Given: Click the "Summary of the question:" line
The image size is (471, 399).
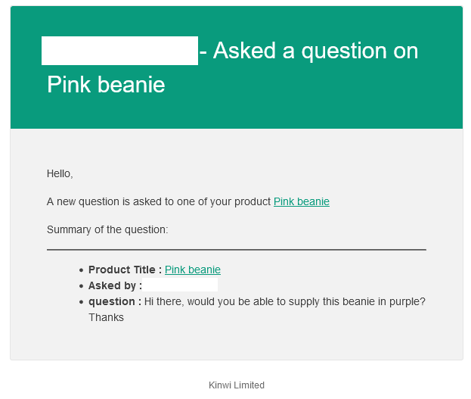Looking at the screenshot, I should click(x=107, y=229).
